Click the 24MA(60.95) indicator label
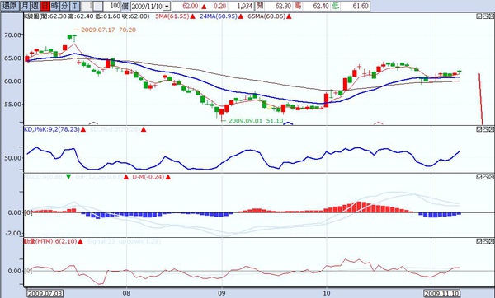The width and height of the screenshot is (495, 298). tap(219, 16)
